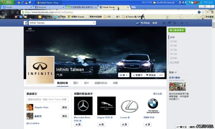Switch to the Infiniti Taiwan browser tab

[x=114, y=7]
